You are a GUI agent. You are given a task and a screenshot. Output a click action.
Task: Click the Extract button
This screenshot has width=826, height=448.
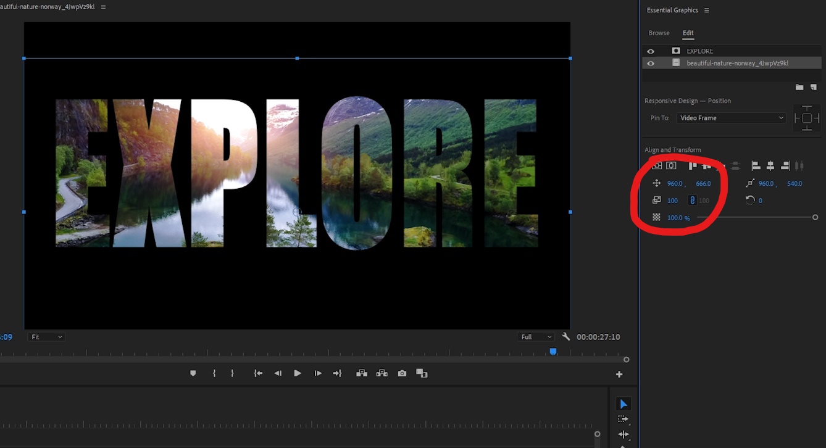pos(382,373)
